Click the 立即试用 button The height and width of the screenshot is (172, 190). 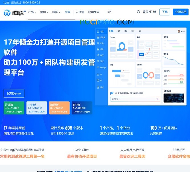181,12
